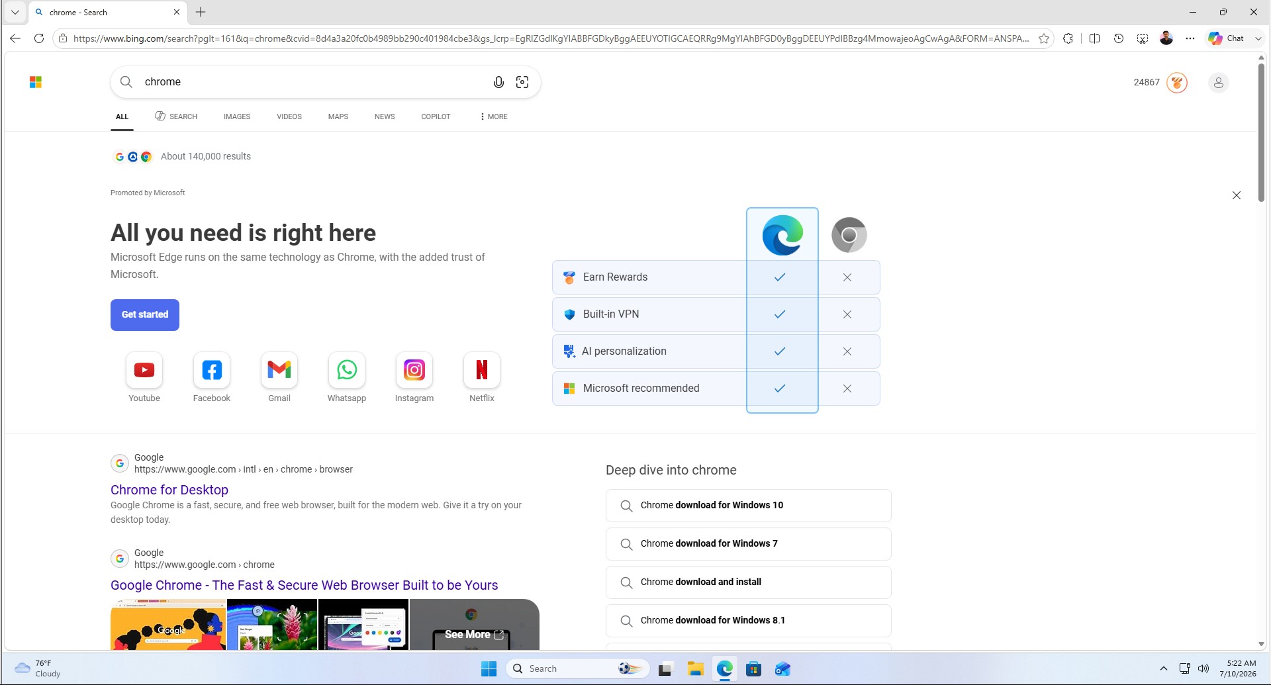The image size is (1271, 685).
Task: Select Chrome download and install suggestion
Action: [749, 582]
